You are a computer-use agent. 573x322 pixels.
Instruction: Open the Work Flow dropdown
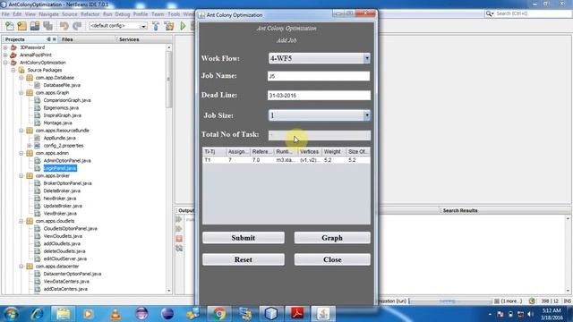[366, 58]
